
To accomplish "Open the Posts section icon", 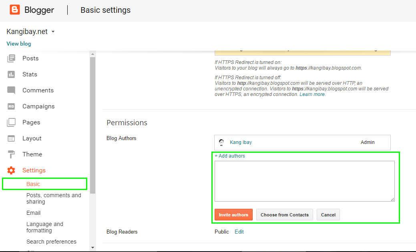I will click(x=11, y=58).
